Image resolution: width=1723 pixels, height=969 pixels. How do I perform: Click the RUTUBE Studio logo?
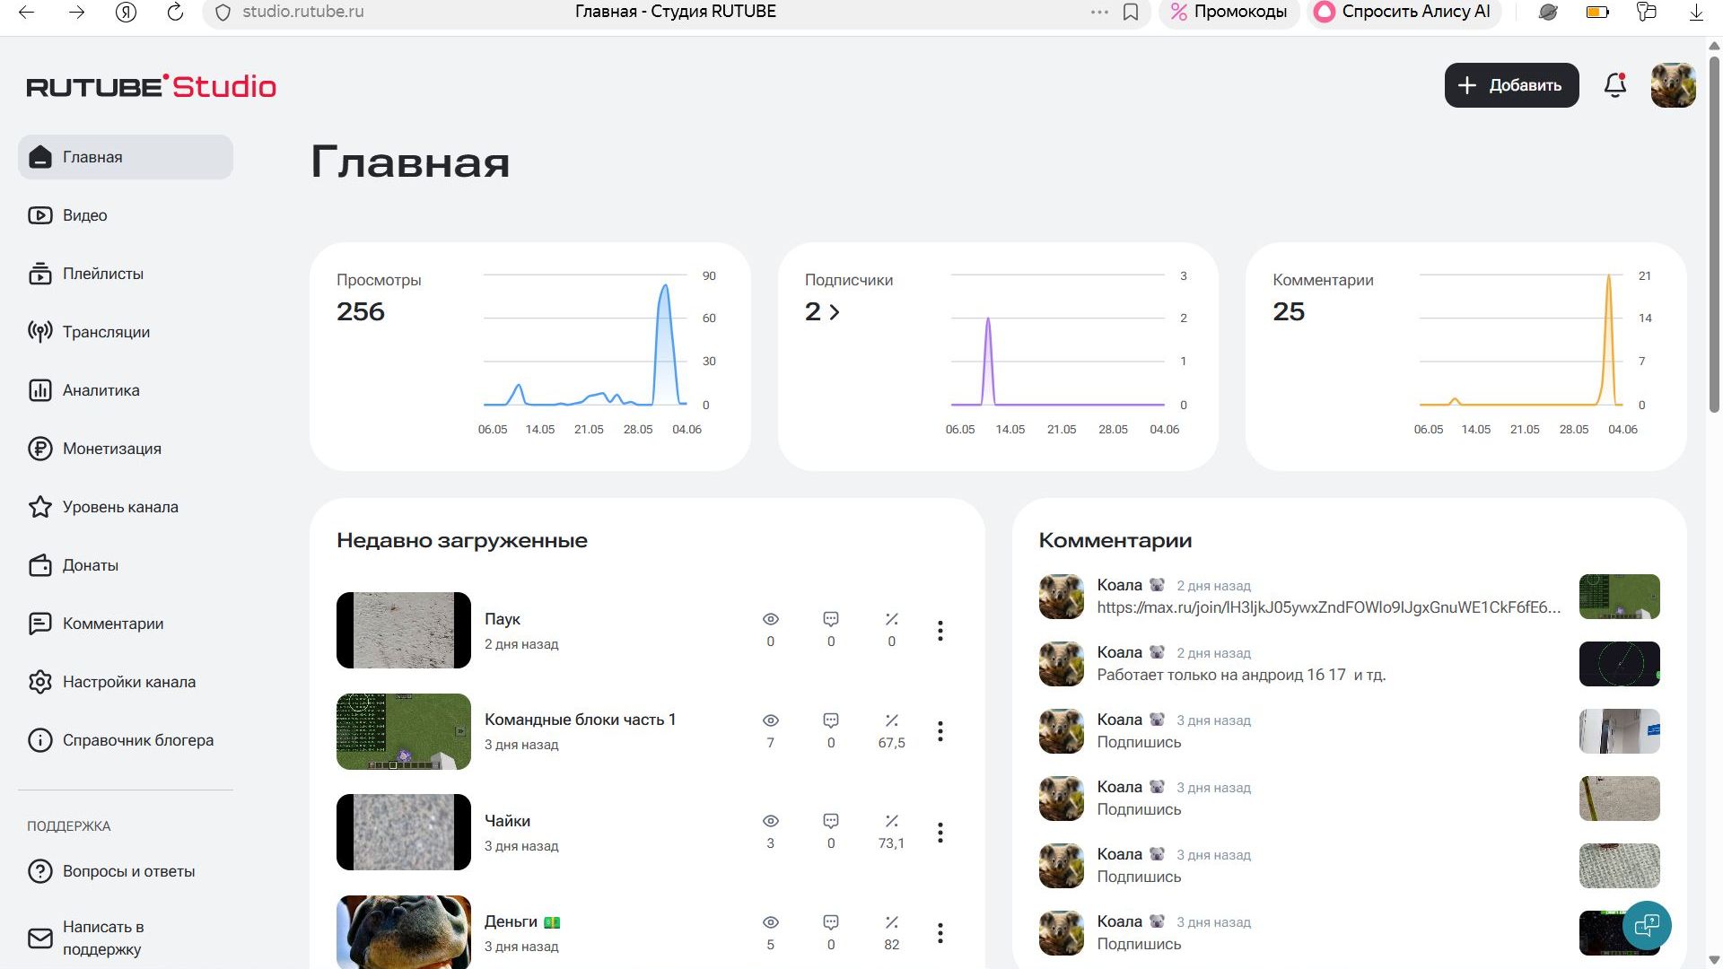[152, 86]
